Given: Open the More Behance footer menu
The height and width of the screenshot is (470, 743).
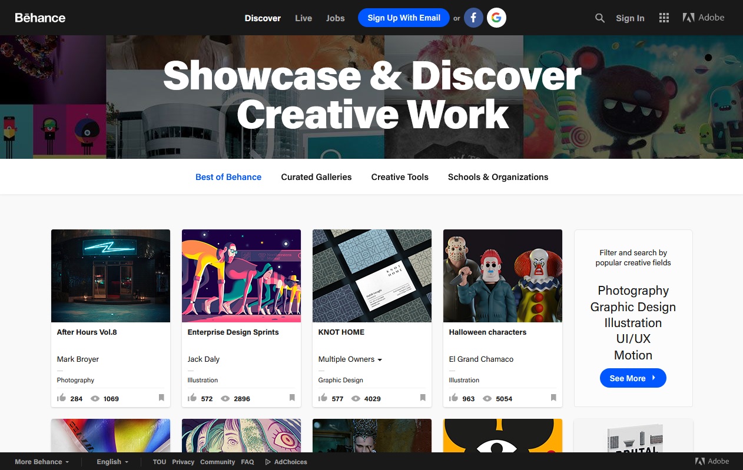Looking at the screenshot, I should [42, 462].
